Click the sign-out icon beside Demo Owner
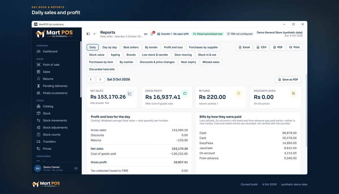Viewport: 339px width, 194px height. pos(76,168)
